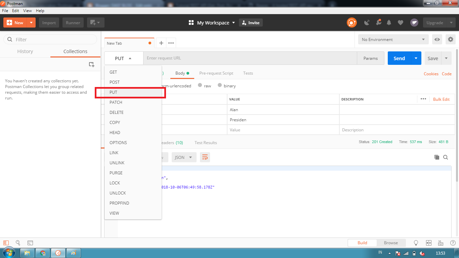
Task: Switch between Build and Browse modes
Action: click(x=391, y=243)
